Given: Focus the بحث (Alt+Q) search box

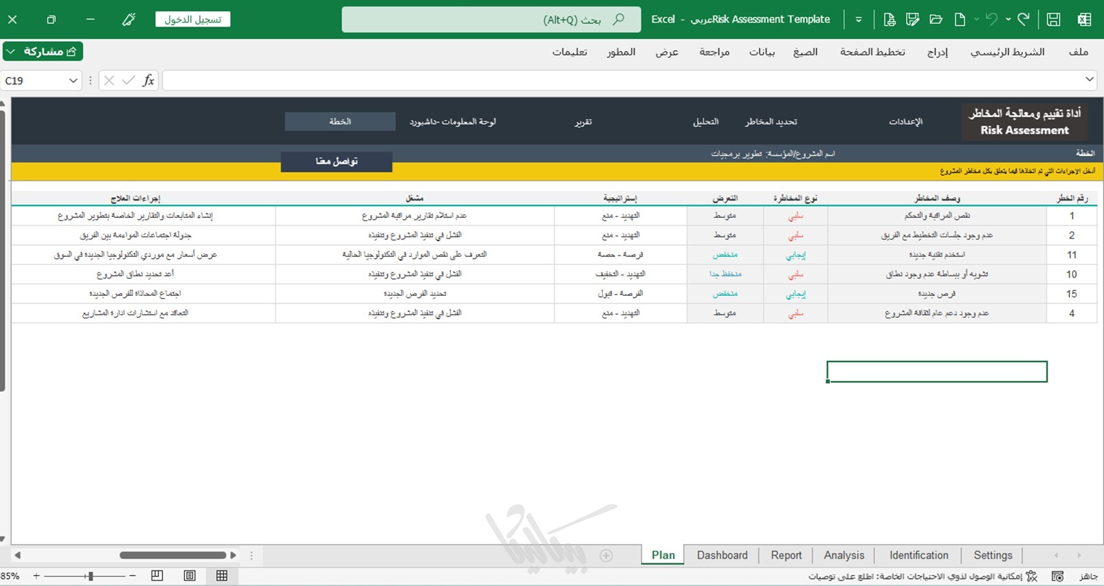Looking at the screenshot, I should (x=491, y=19).
